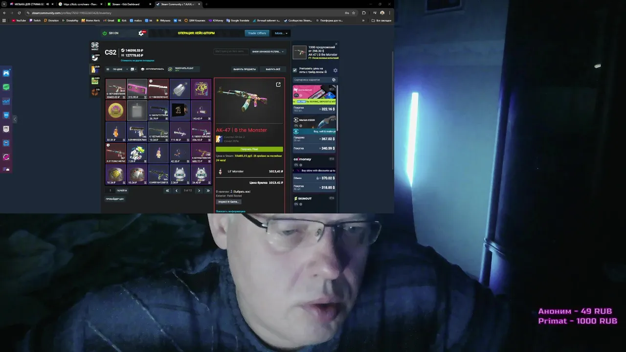
Task: Expand the marketplace shop icon dropdown
Action: 134,69
